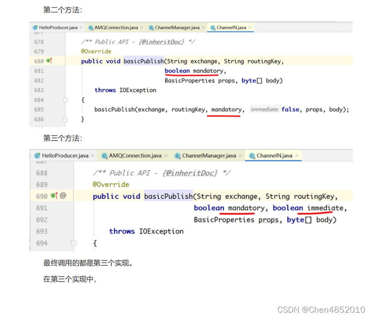Click the implements-method gutter icon on line 690
The image size is (372, 317).
click(54, 196)
